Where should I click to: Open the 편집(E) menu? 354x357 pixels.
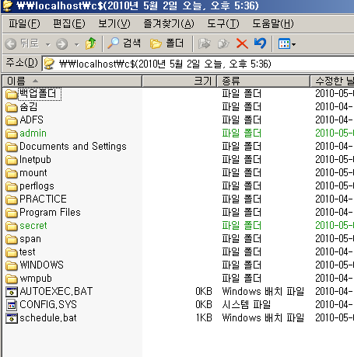click(x=69, y=24)
